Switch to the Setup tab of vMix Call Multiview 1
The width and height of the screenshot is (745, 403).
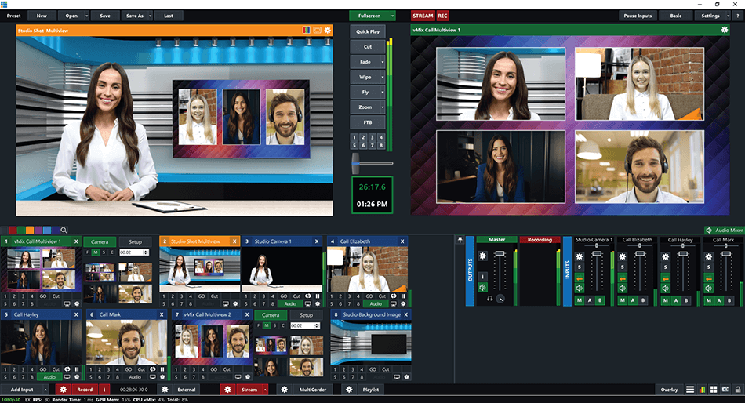136,241
